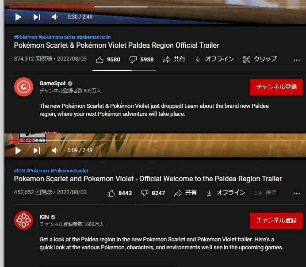Screen dimensions: 306x267
Task: Like the IGN video with 8442 likes
Action: click(x=120, y=193)
